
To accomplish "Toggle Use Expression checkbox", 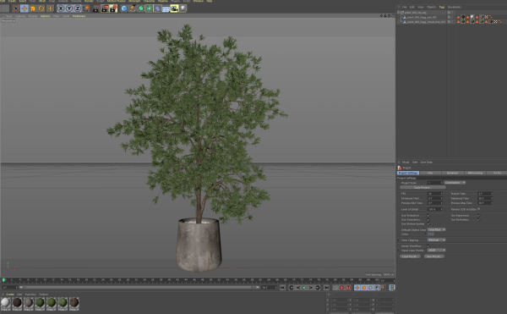I will pos(478,215).
